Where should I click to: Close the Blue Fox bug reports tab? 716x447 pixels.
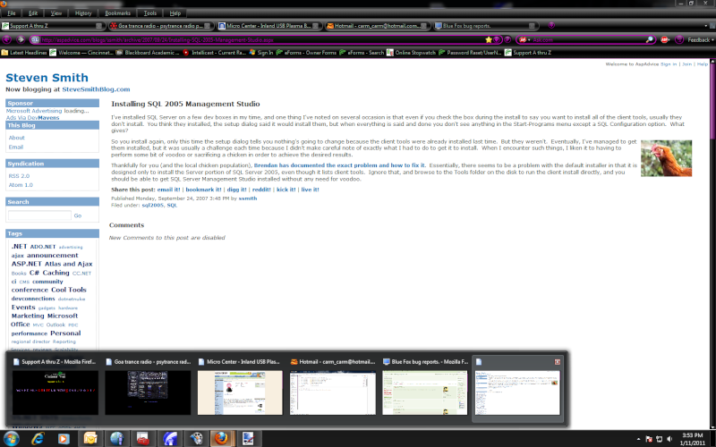tap(532, 26)
